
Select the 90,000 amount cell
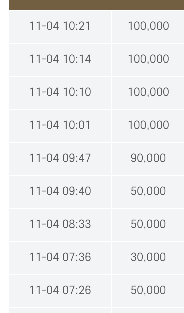click(x=148, y=158)
